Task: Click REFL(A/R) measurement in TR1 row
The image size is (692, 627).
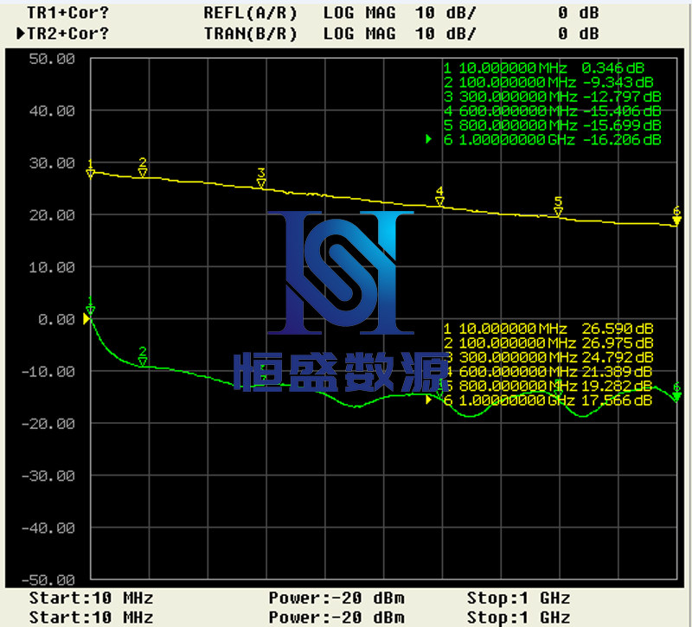Action: tap(250, 13)
